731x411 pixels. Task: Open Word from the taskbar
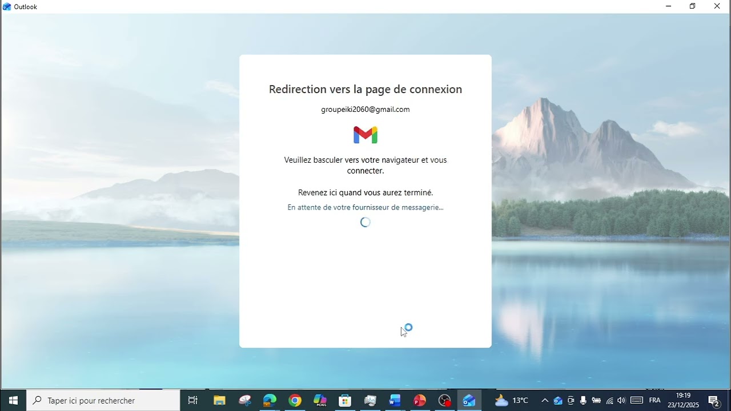(395, 400)
